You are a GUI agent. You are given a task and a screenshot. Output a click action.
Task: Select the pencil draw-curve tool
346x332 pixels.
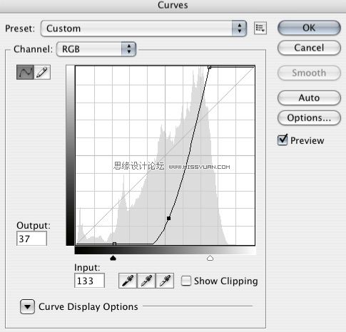click(x=42, y=72)
